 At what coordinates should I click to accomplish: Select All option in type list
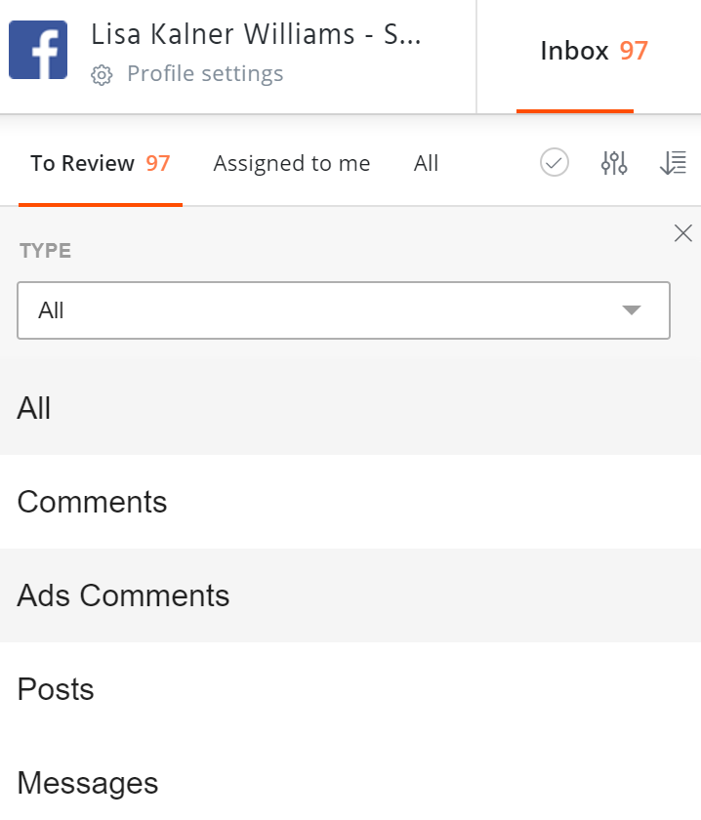[x=34, y=408]
